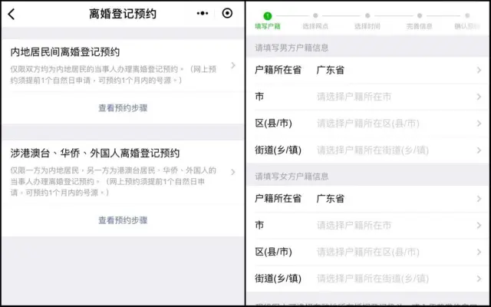The width and height of the screenshot is (491, 307).
Task: Click 查看预约步骤 under 内地居民间离婚登记预约
Action: click(x=123, y=108)
